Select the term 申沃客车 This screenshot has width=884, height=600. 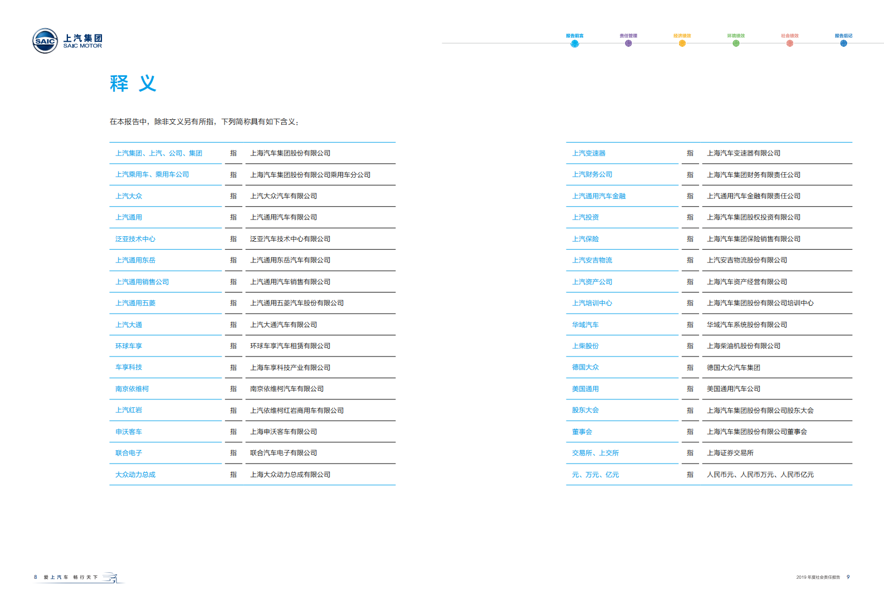click(129, 432)
